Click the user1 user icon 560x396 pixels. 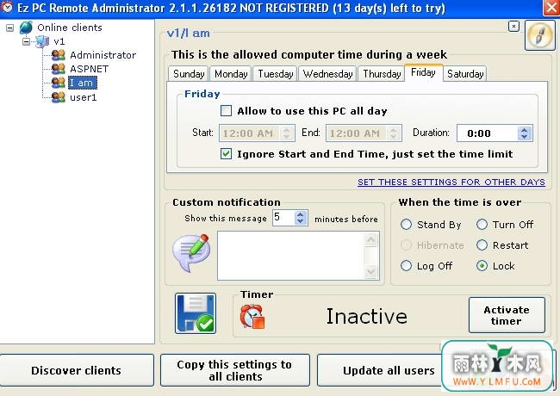click(59, 96)
